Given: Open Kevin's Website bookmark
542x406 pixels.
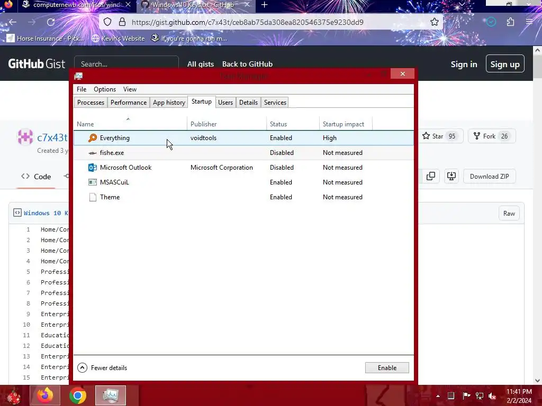Looking at the screenshot, I should point(118,39).
